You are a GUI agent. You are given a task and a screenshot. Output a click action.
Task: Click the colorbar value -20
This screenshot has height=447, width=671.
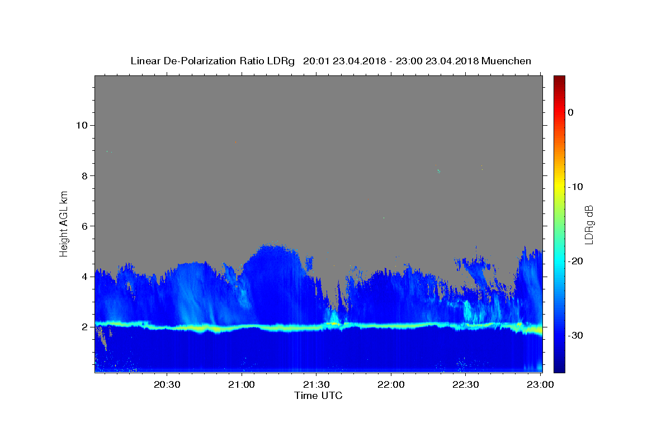pyautogui.click(x=575, y=261)
